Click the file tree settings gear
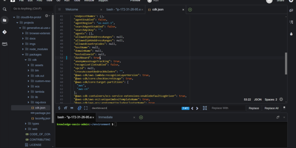This screenshot has height=148, width=296. (47, 16)
